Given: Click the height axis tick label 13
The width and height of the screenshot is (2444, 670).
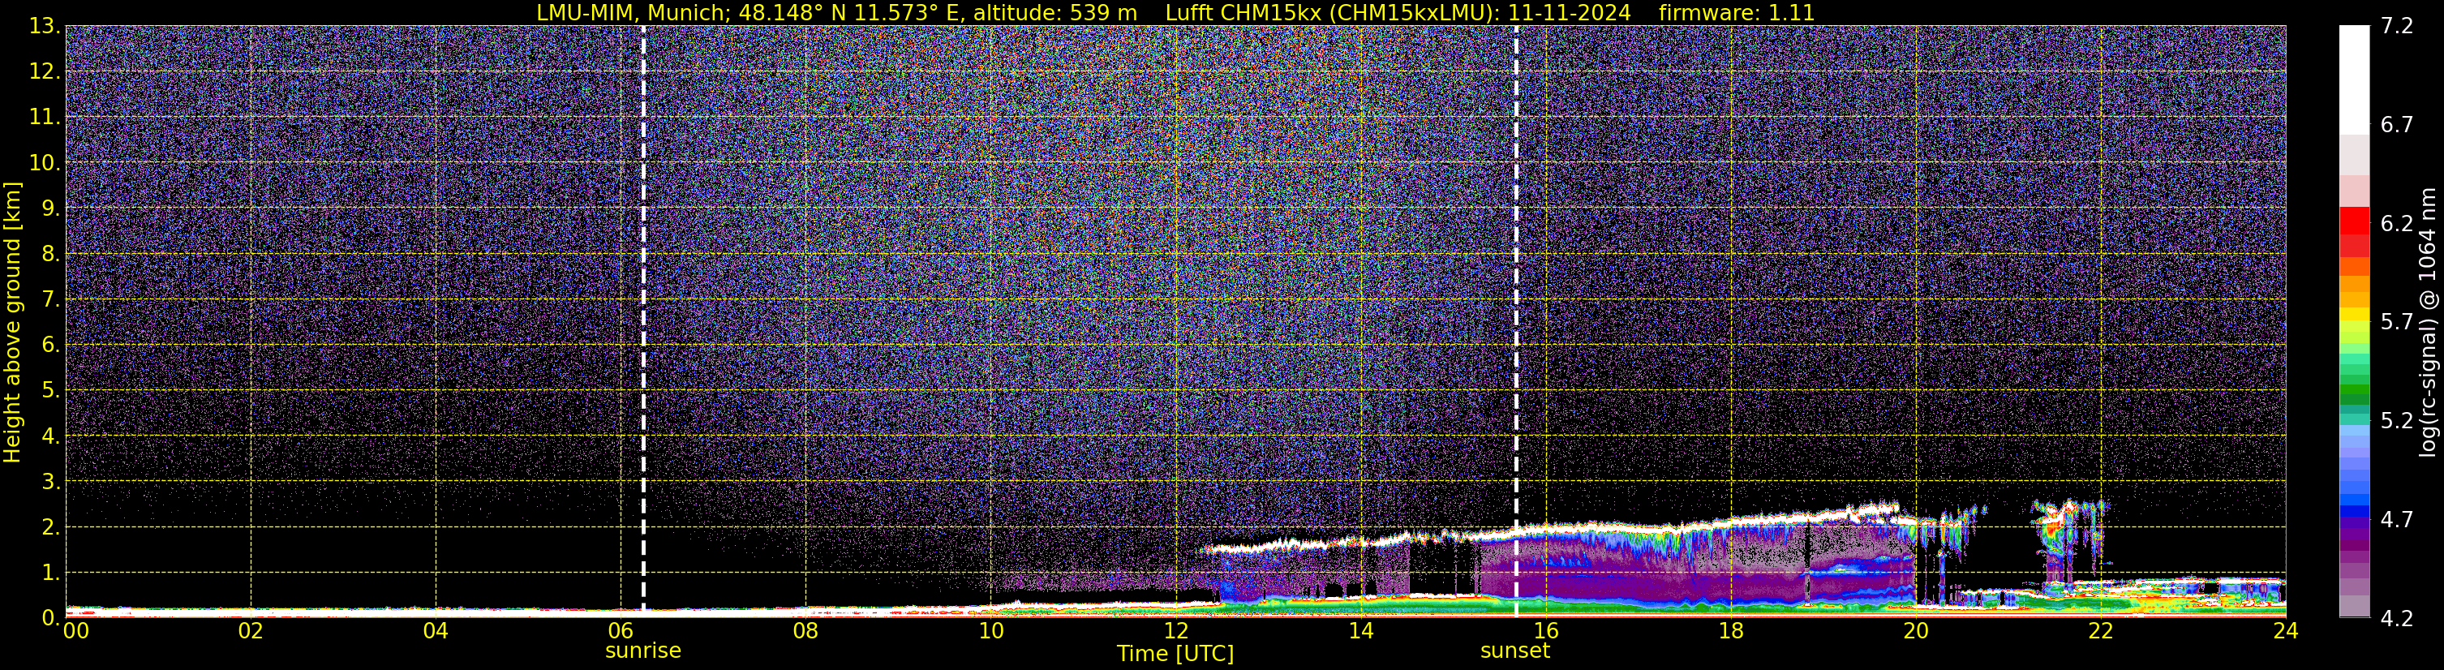Looking at the screenshot, I should pos(44,27).
